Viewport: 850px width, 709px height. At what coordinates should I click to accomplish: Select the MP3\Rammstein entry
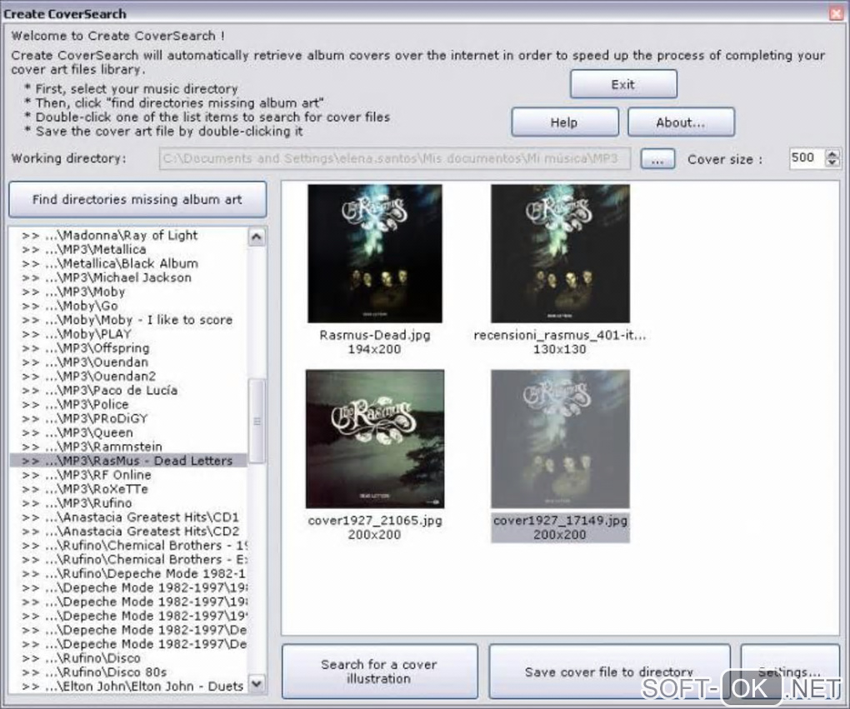(128, 447)
